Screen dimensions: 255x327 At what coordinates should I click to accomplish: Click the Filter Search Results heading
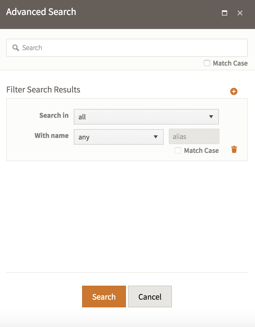(x=43, y=90)
